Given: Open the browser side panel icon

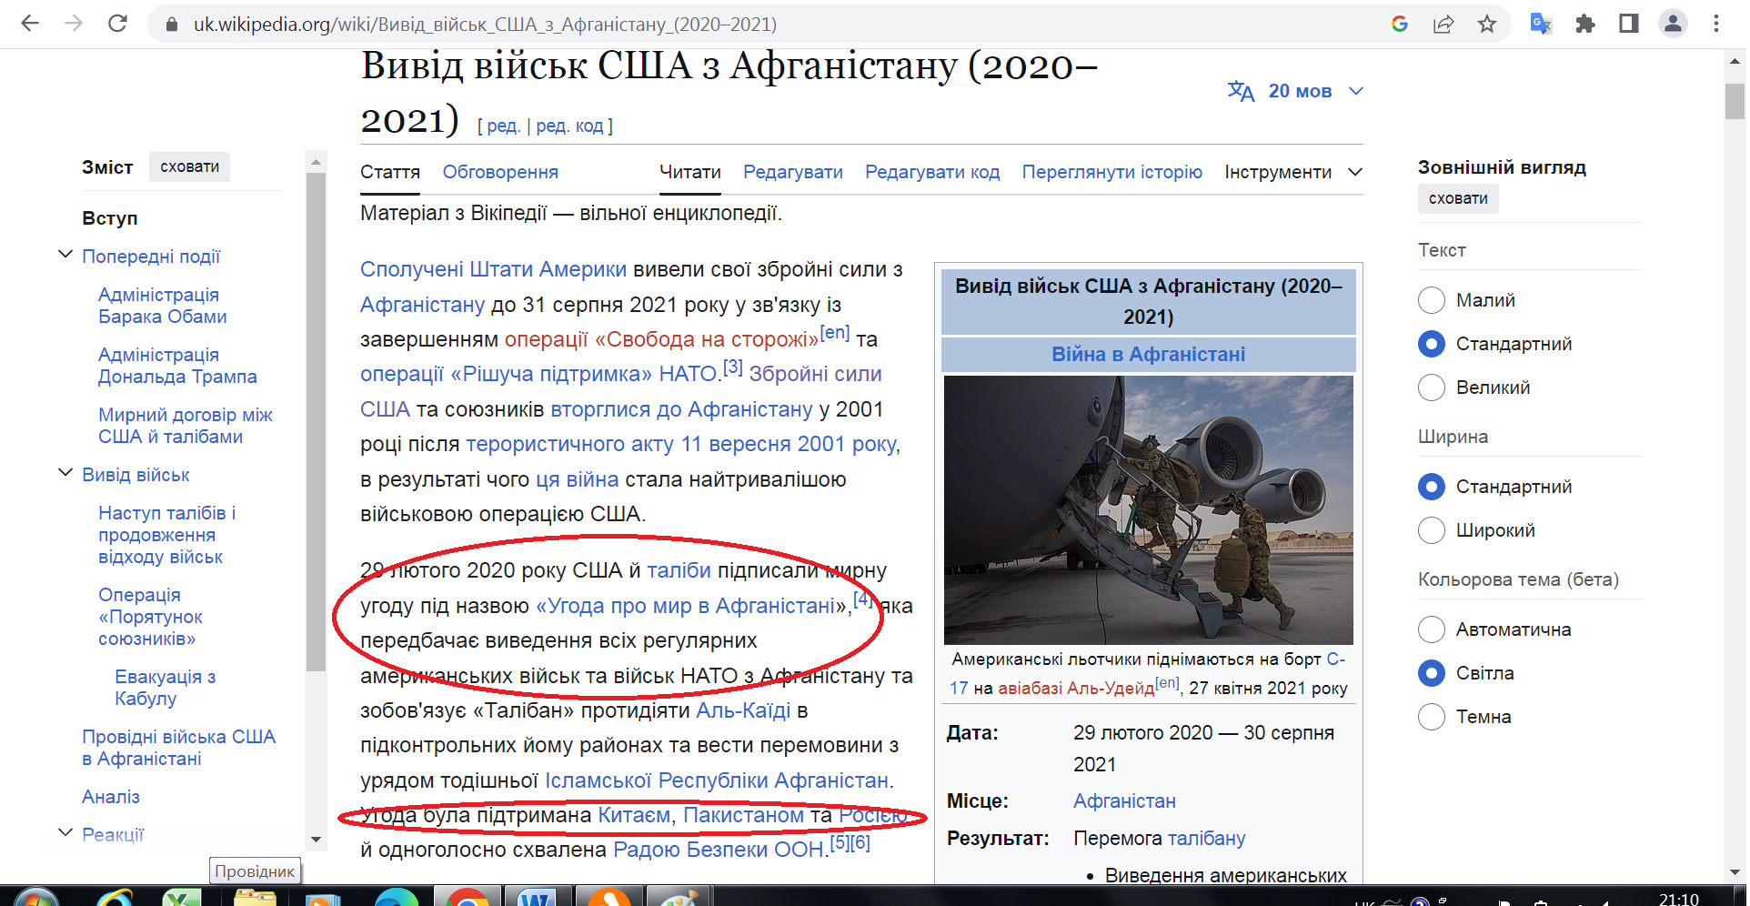Looking at the screenshot, I should coord(1629,24).
